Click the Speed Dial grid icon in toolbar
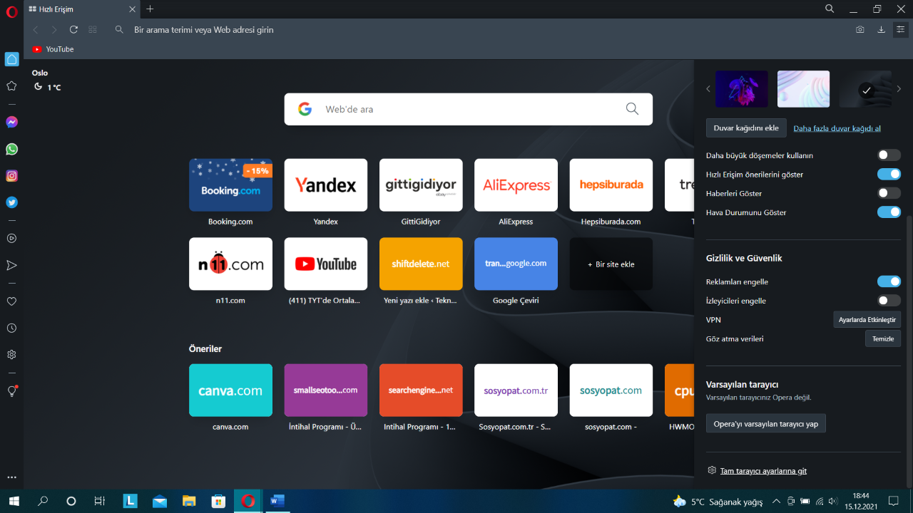 coord(93,30)
